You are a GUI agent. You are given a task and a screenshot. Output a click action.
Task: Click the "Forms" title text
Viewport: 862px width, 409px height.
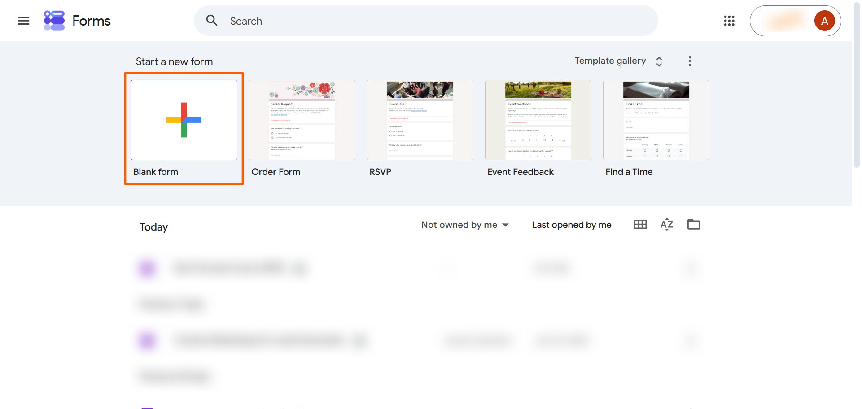click(x=92, y=21)
